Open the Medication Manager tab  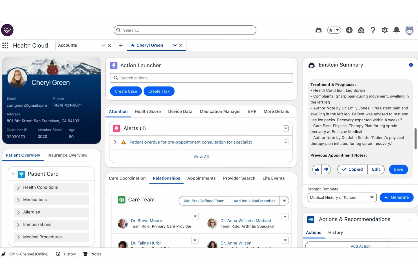(220, 112)
